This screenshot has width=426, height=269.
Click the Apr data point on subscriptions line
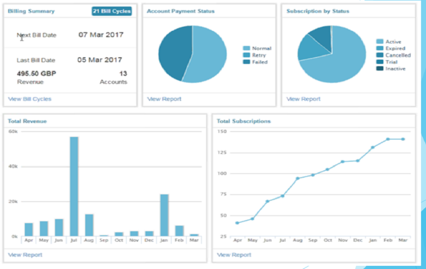tap(237, 223)
